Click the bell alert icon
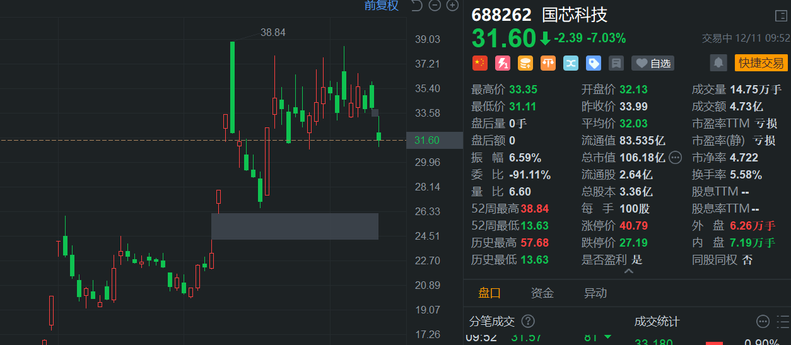Image resolution: width=791 pixels, height=345 pixels. (718, 62)
